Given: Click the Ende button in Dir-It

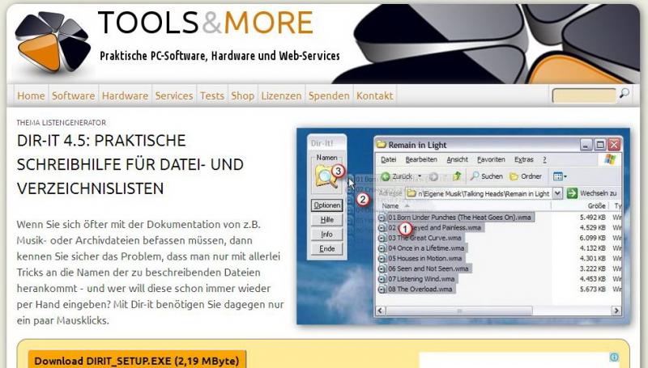Looking at the screenshot, I should 327,249.
